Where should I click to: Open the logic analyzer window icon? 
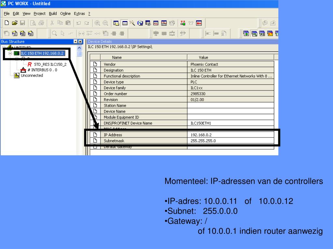[x=156, y=23]
